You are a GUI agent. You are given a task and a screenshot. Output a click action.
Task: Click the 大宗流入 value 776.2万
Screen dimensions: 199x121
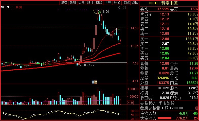[x=182, y=118]
